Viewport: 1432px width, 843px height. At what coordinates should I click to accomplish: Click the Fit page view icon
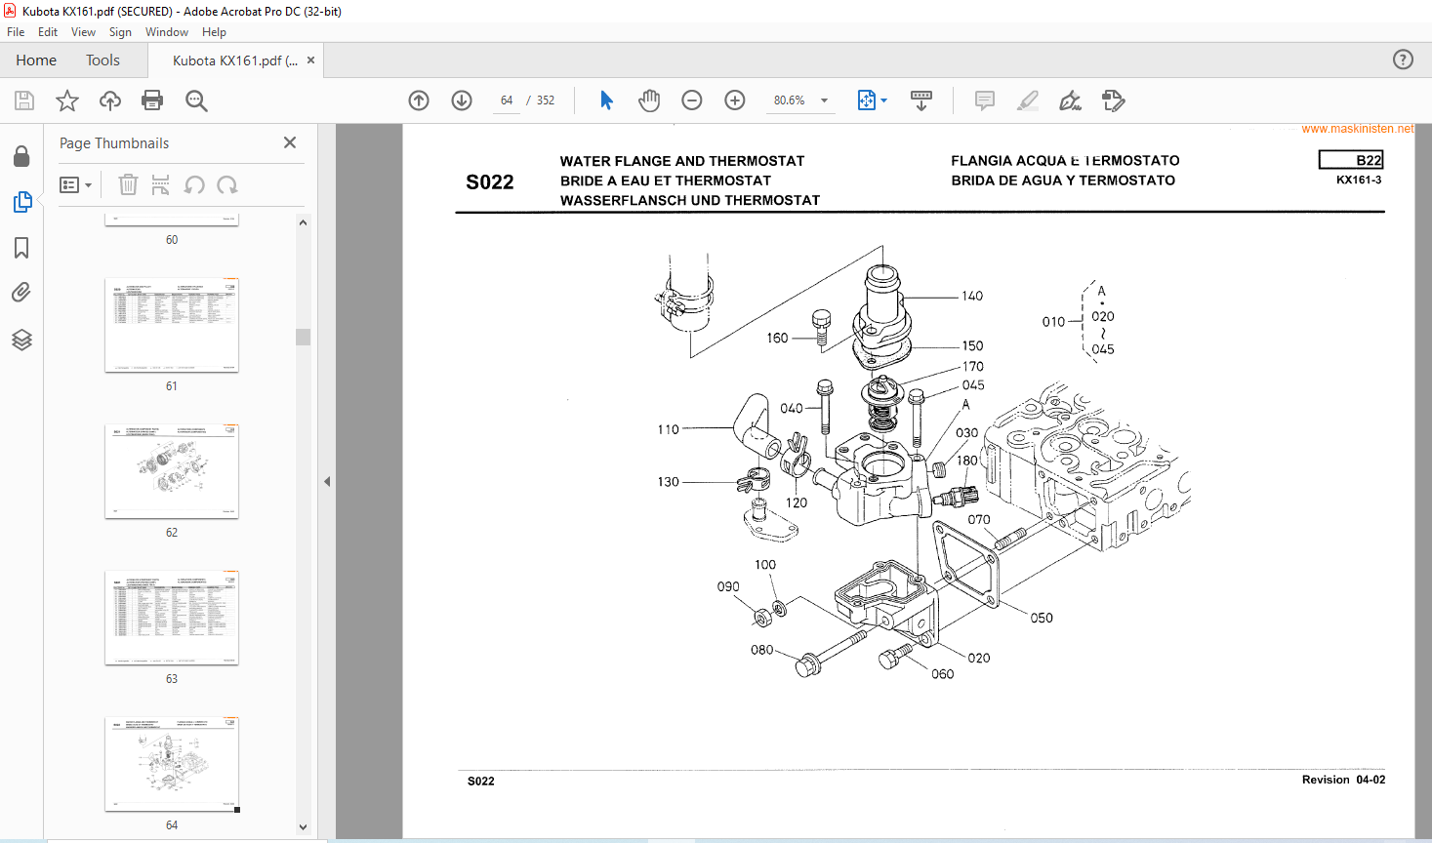coord(867,100)
